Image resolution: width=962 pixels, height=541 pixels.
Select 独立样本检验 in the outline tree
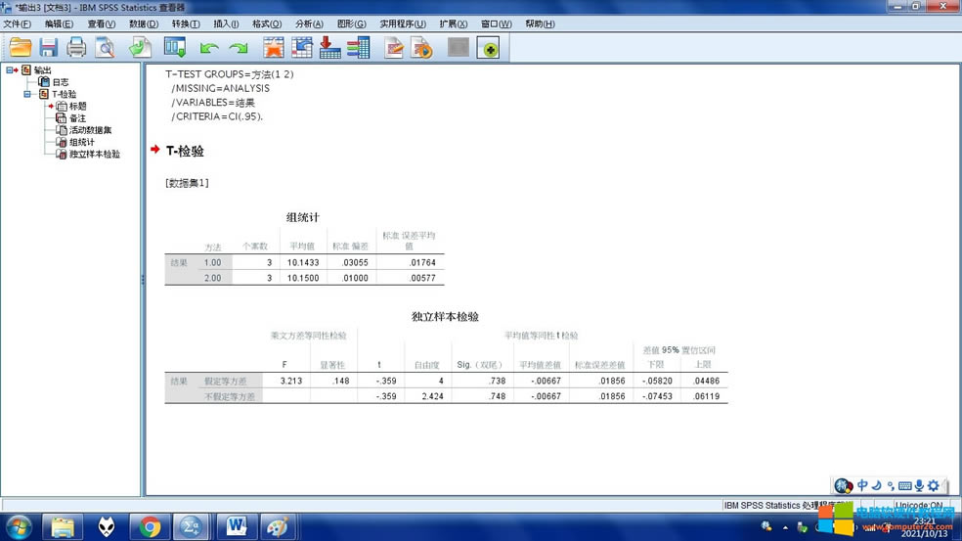pos(94,155)
